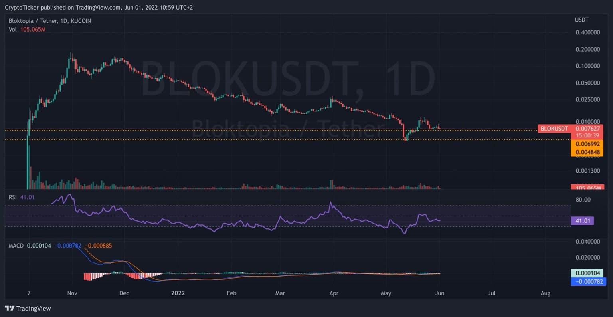
Task: Click the Jun label on time axis
Action: click(439, 293)
